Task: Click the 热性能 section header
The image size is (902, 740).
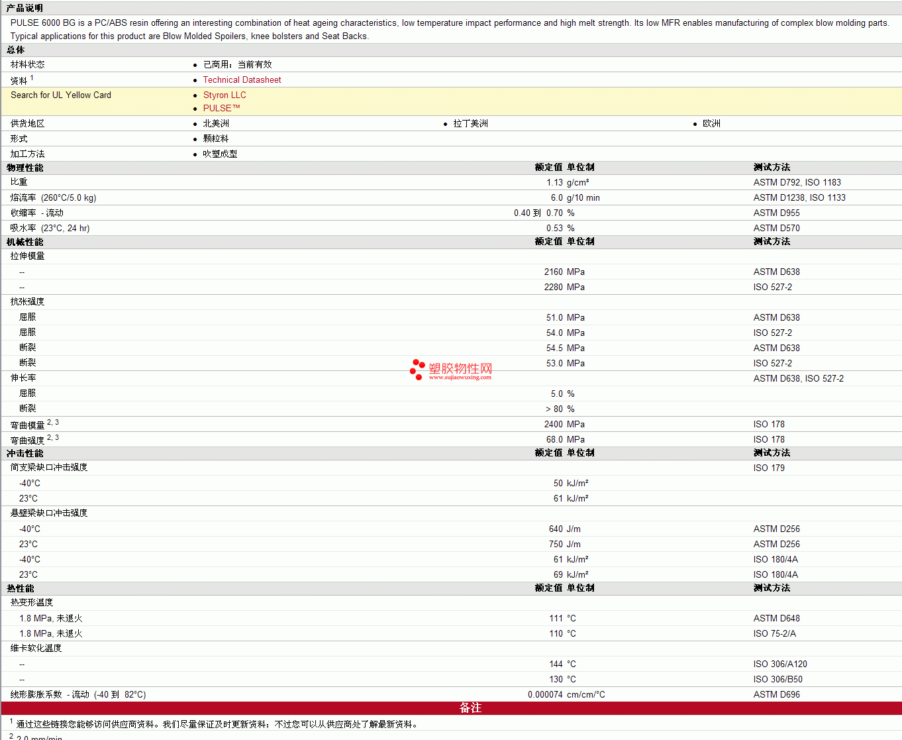Action: click(20, 588)
